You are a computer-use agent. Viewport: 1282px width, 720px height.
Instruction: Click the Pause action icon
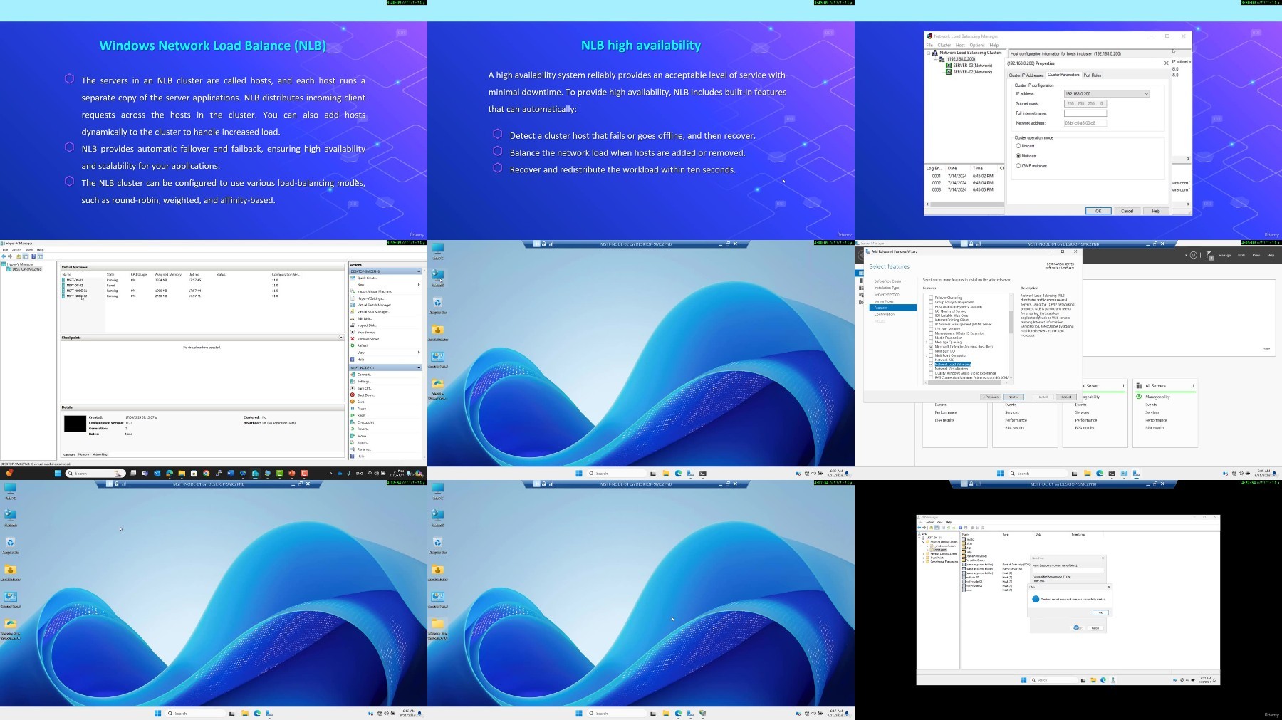[x=353, y=409]
